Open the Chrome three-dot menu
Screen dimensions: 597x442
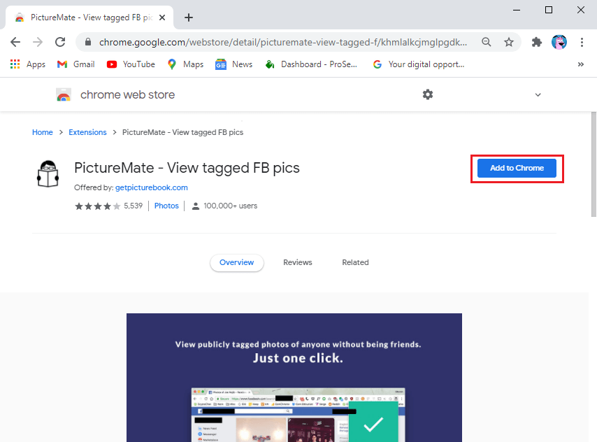(x=582, y=42)
